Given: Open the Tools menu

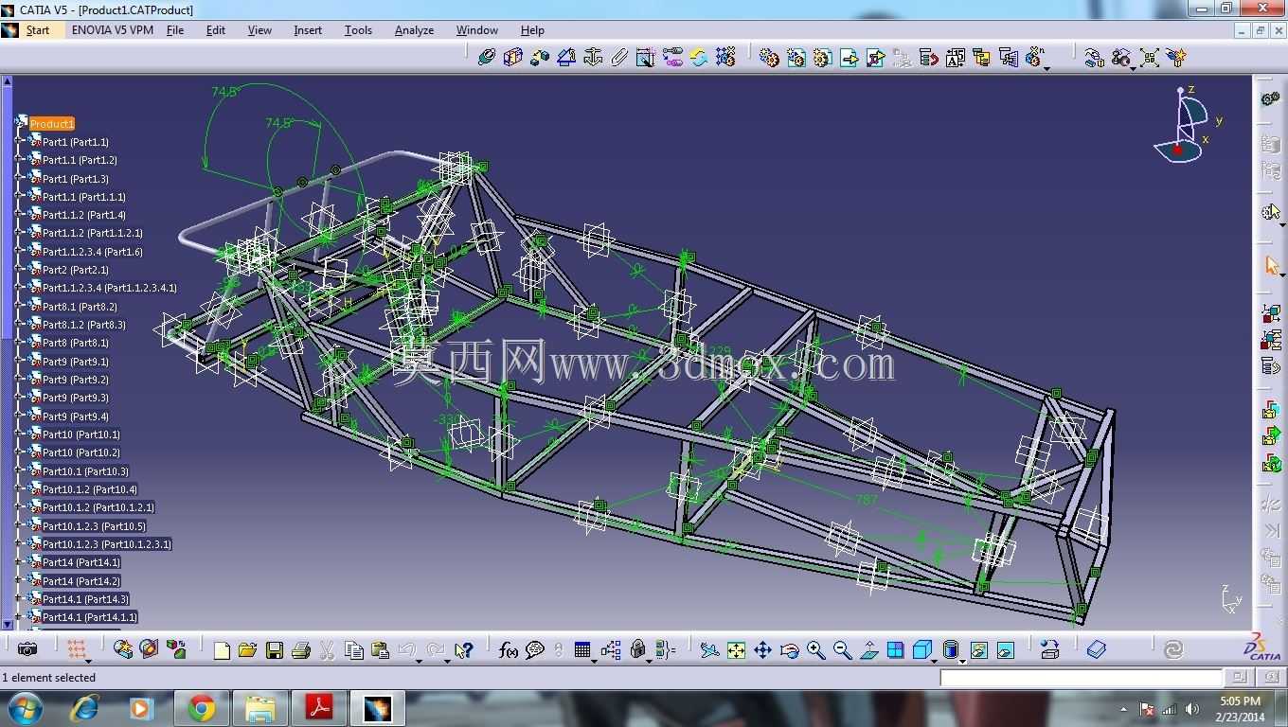Looking at the screenshot, I should coord(358,30).
